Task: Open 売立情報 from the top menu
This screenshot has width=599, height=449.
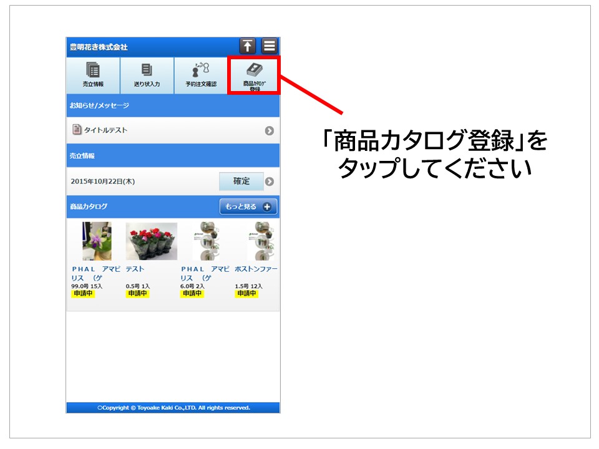Action: (x=93, y=75)
